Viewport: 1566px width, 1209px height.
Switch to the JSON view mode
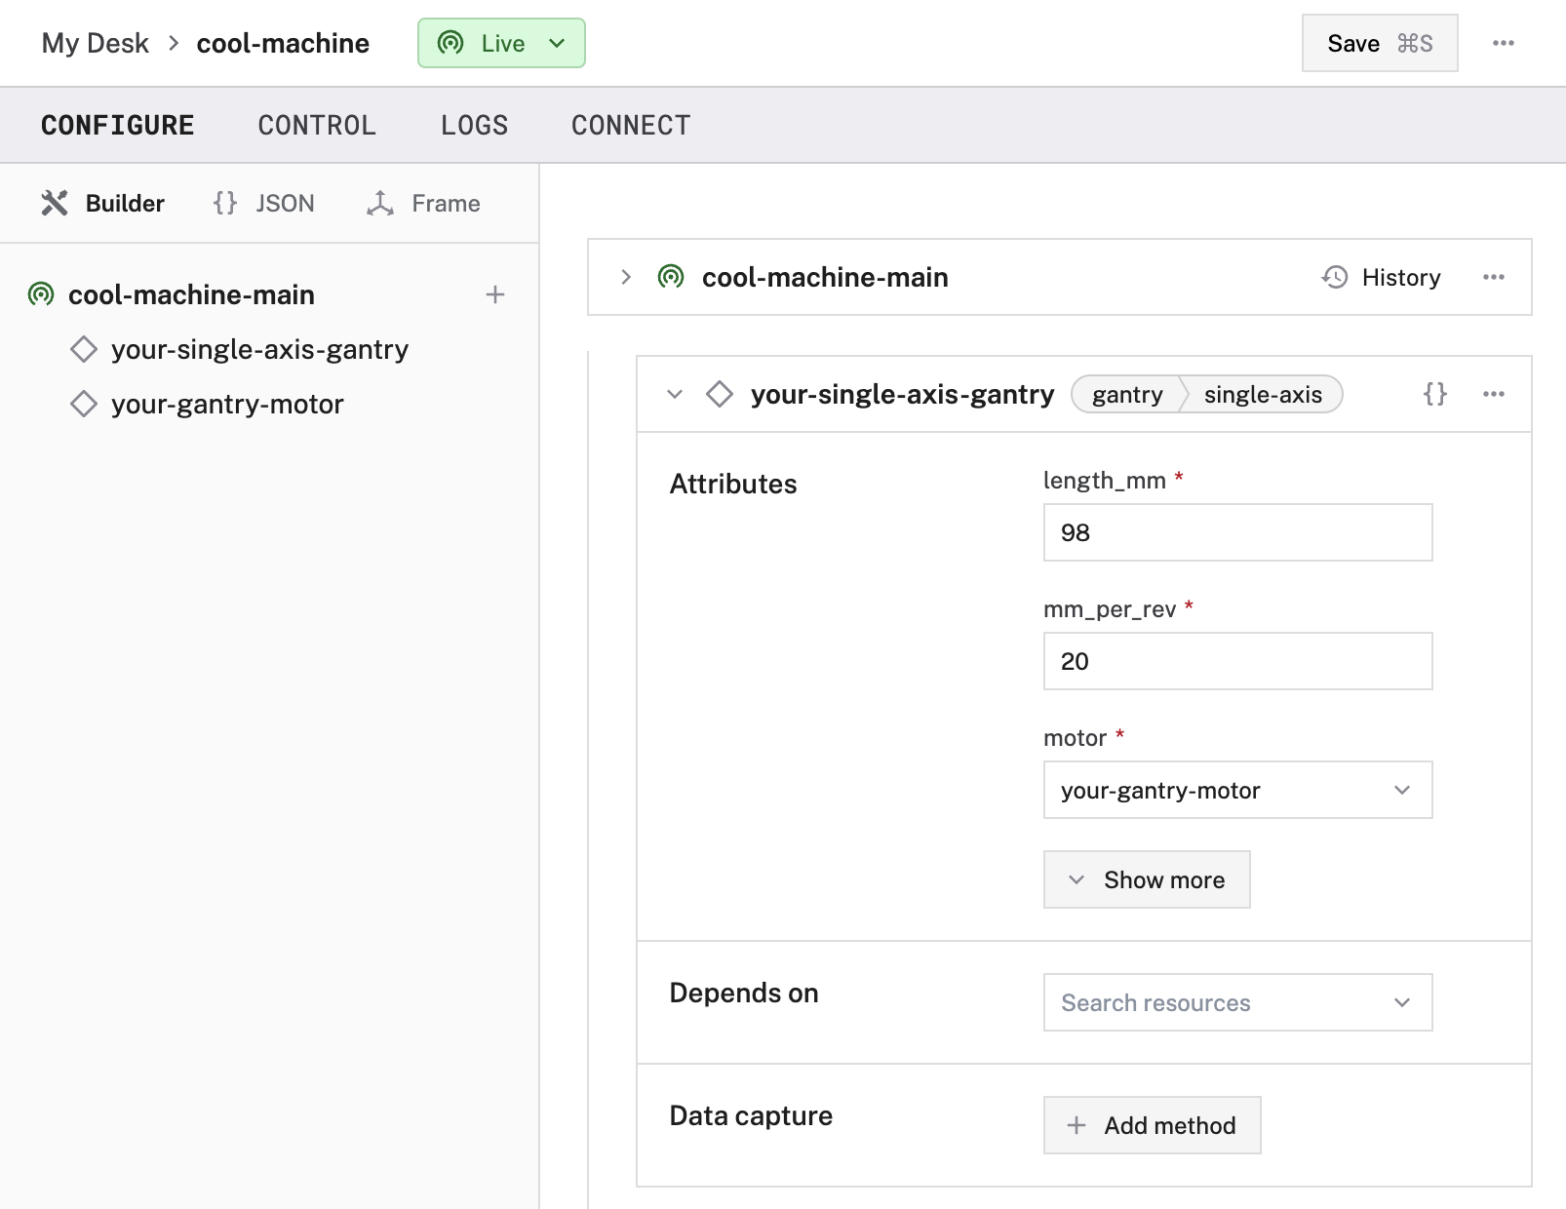click(265, 203)
